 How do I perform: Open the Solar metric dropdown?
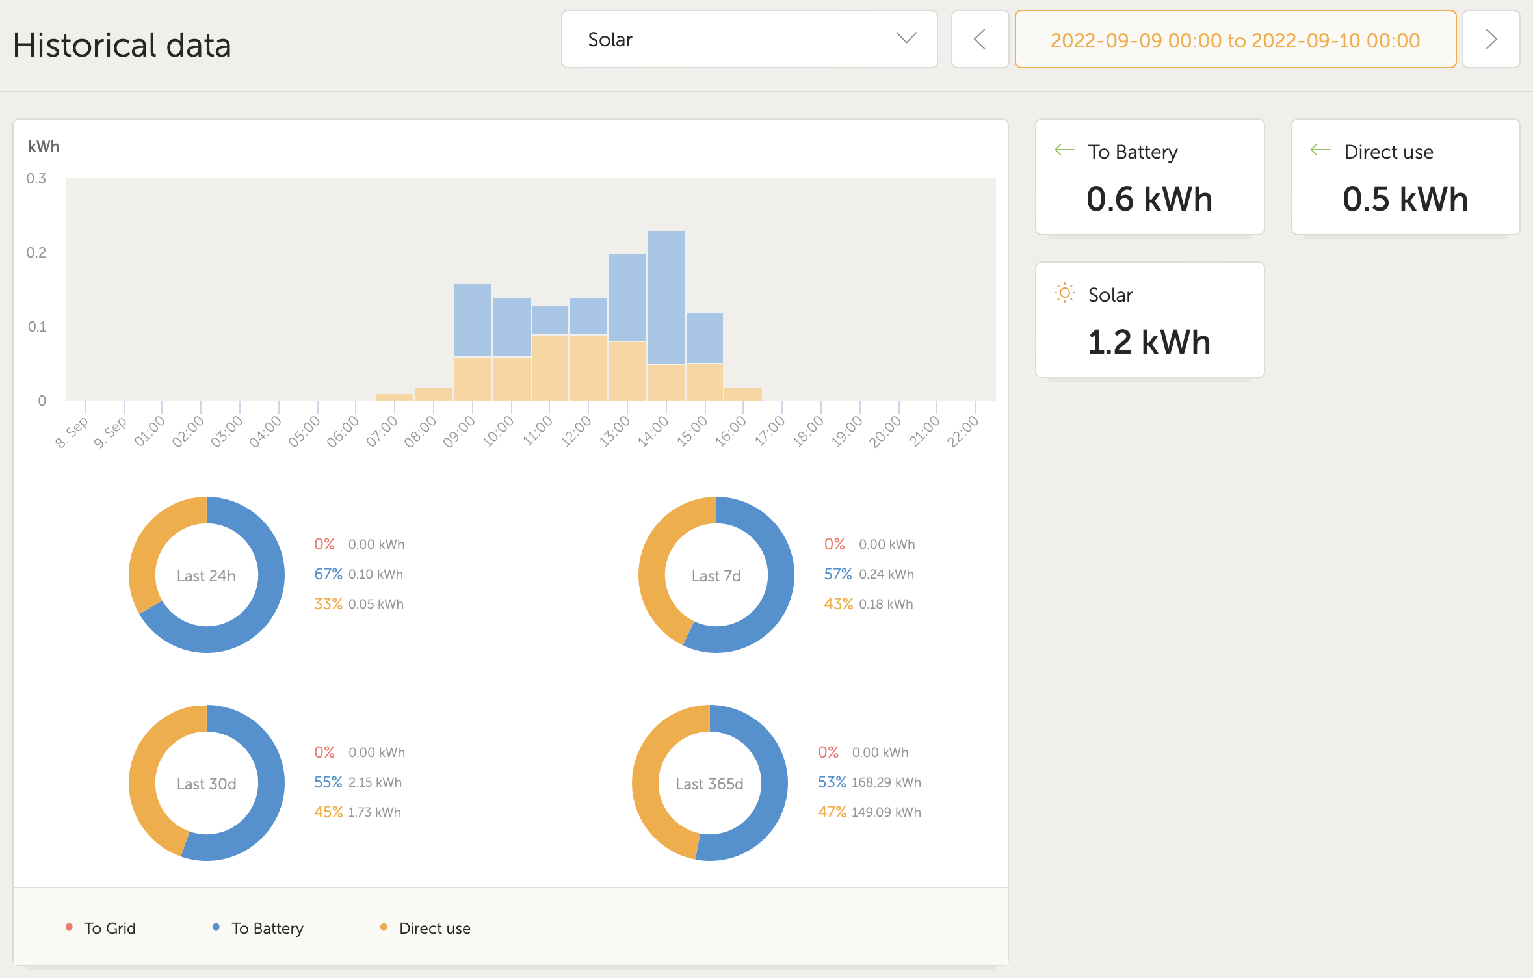(x=748, y=39)
